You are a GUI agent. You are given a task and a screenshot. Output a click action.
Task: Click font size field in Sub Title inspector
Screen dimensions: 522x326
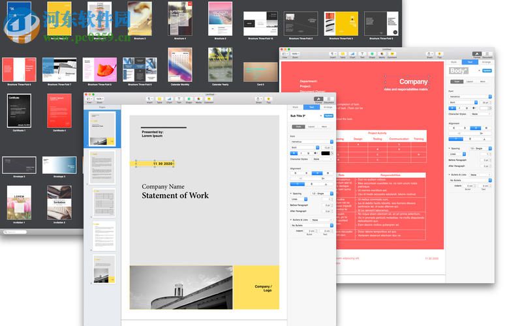pyautogui.click(x=326, y=147)
